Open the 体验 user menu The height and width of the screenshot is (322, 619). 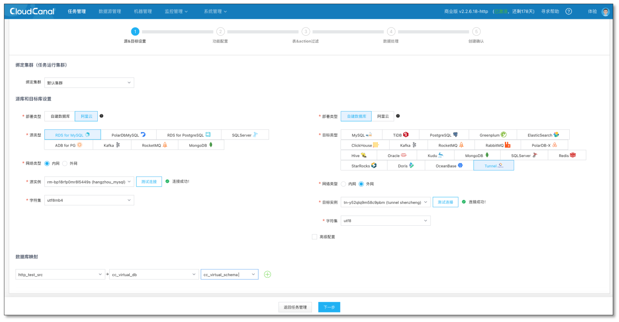(x=592, y=12)
